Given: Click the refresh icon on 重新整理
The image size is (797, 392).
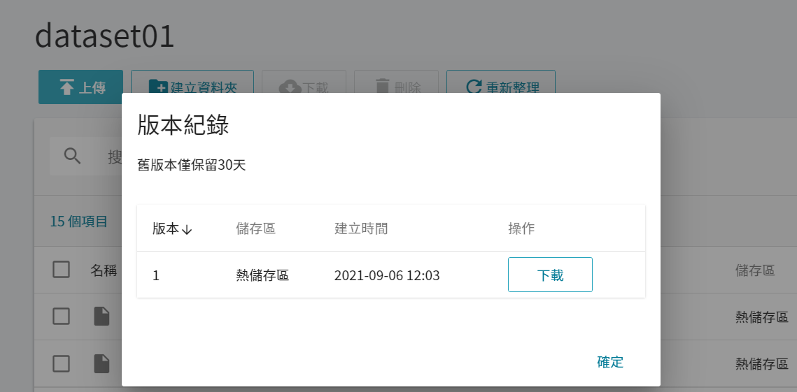Looking at the screenshot, I should (x=474, y=87).
